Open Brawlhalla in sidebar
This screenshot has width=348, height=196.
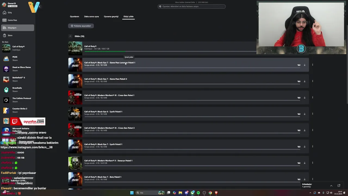[17, 90]
